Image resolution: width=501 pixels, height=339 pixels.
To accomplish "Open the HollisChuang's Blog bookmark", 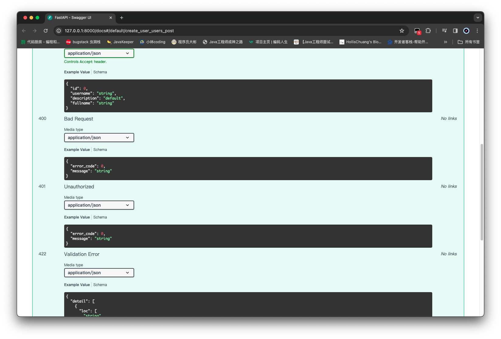I will (360, 42).
